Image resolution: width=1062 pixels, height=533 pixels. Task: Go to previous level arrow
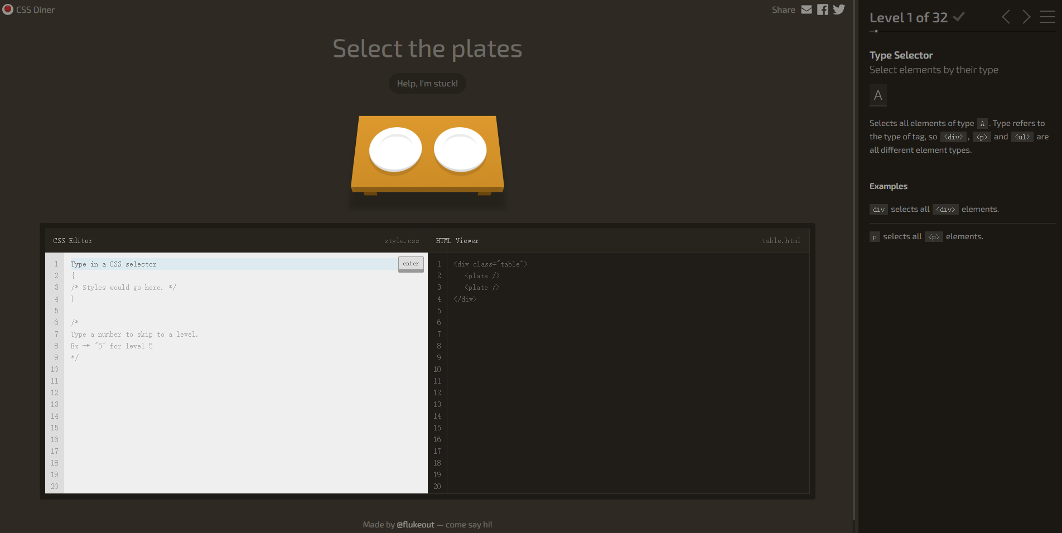1006,17
